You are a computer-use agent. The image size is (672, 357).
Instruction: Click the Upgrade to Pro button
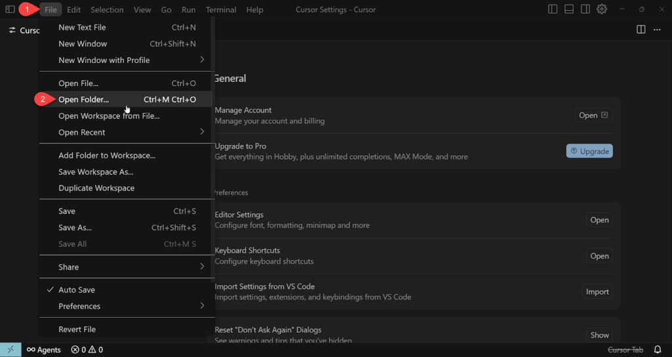tap(589, 151)
